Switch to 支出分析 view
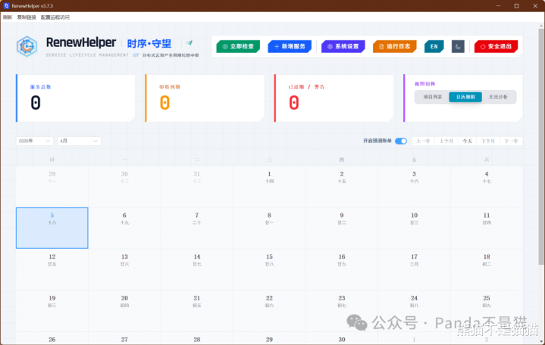 click(498, 97)
